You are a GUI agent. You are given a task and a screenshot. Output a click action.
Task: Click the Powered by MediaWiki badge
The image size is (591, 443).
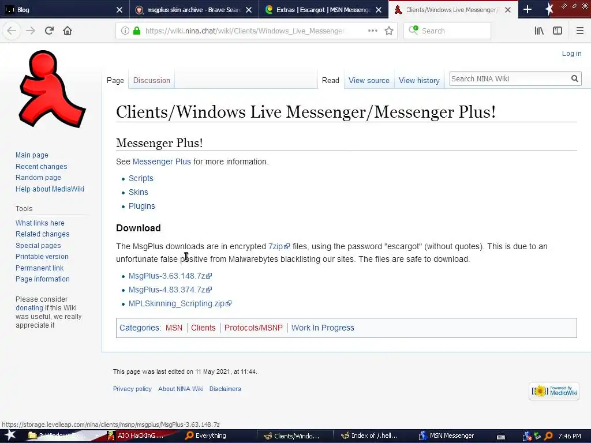click(554, 391)
